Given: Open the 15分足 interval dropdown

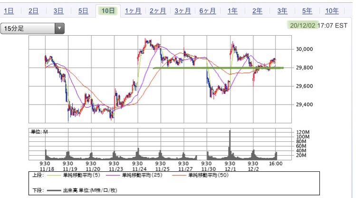Looking at the screenshot, I should [x=32, y=29].
